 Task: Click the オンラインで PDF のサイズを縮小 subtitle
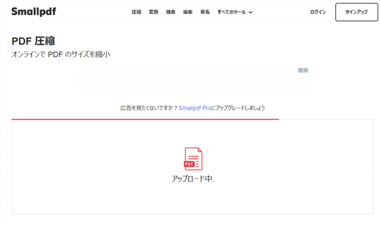pos(61,54)
